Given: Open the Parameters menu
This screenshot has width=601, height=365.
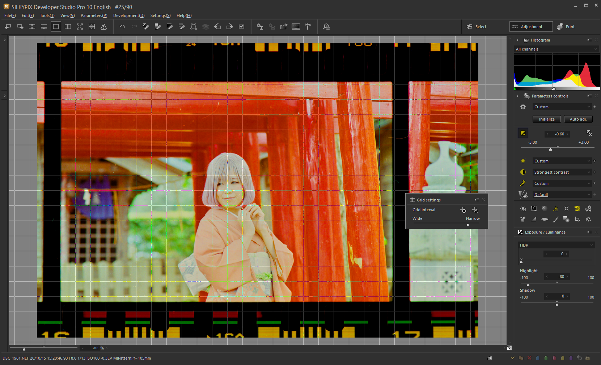Looking at the screenshot, I should pyautogui.click(x=94, y=16).
